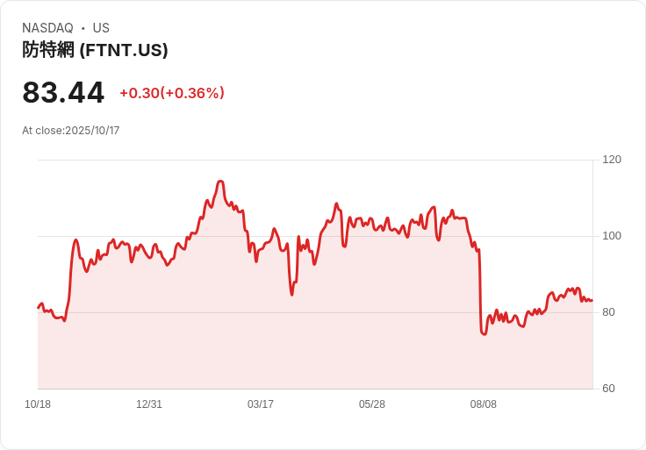Click the left start of the price line

[39, 308]
